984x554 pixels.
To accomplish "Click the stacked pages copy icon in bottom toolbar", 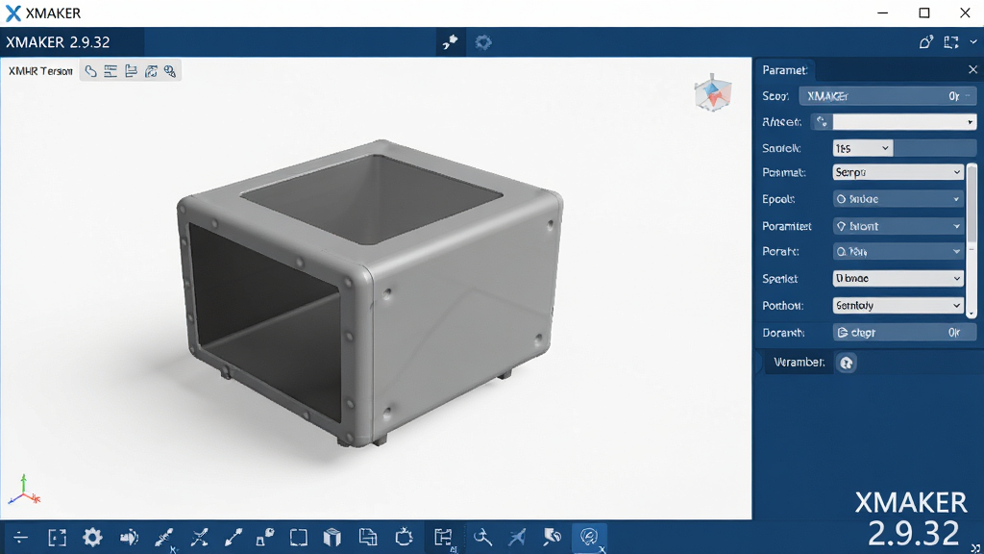I will pyautogui.click(x=368, y=537).
